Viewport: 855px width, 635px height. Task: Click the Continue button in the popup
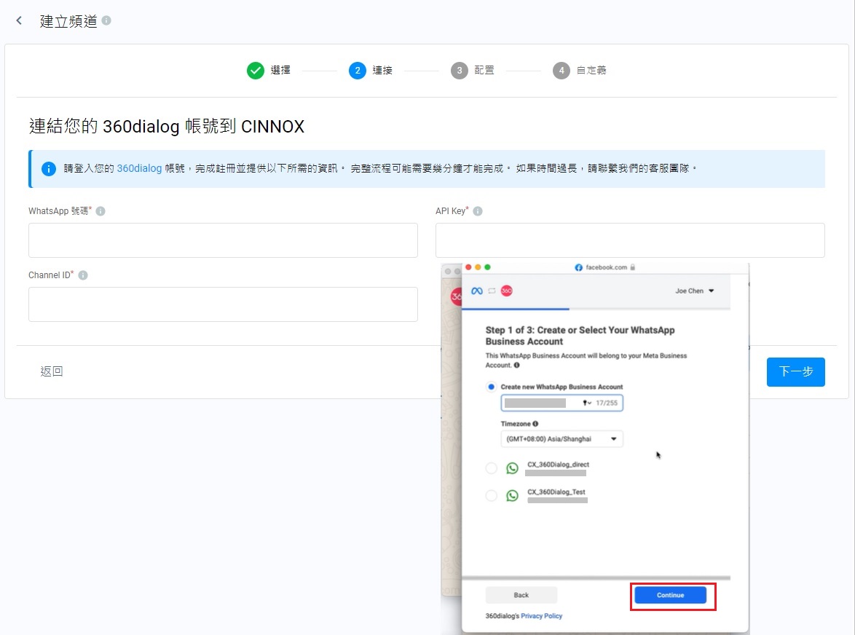click(670, 595)
